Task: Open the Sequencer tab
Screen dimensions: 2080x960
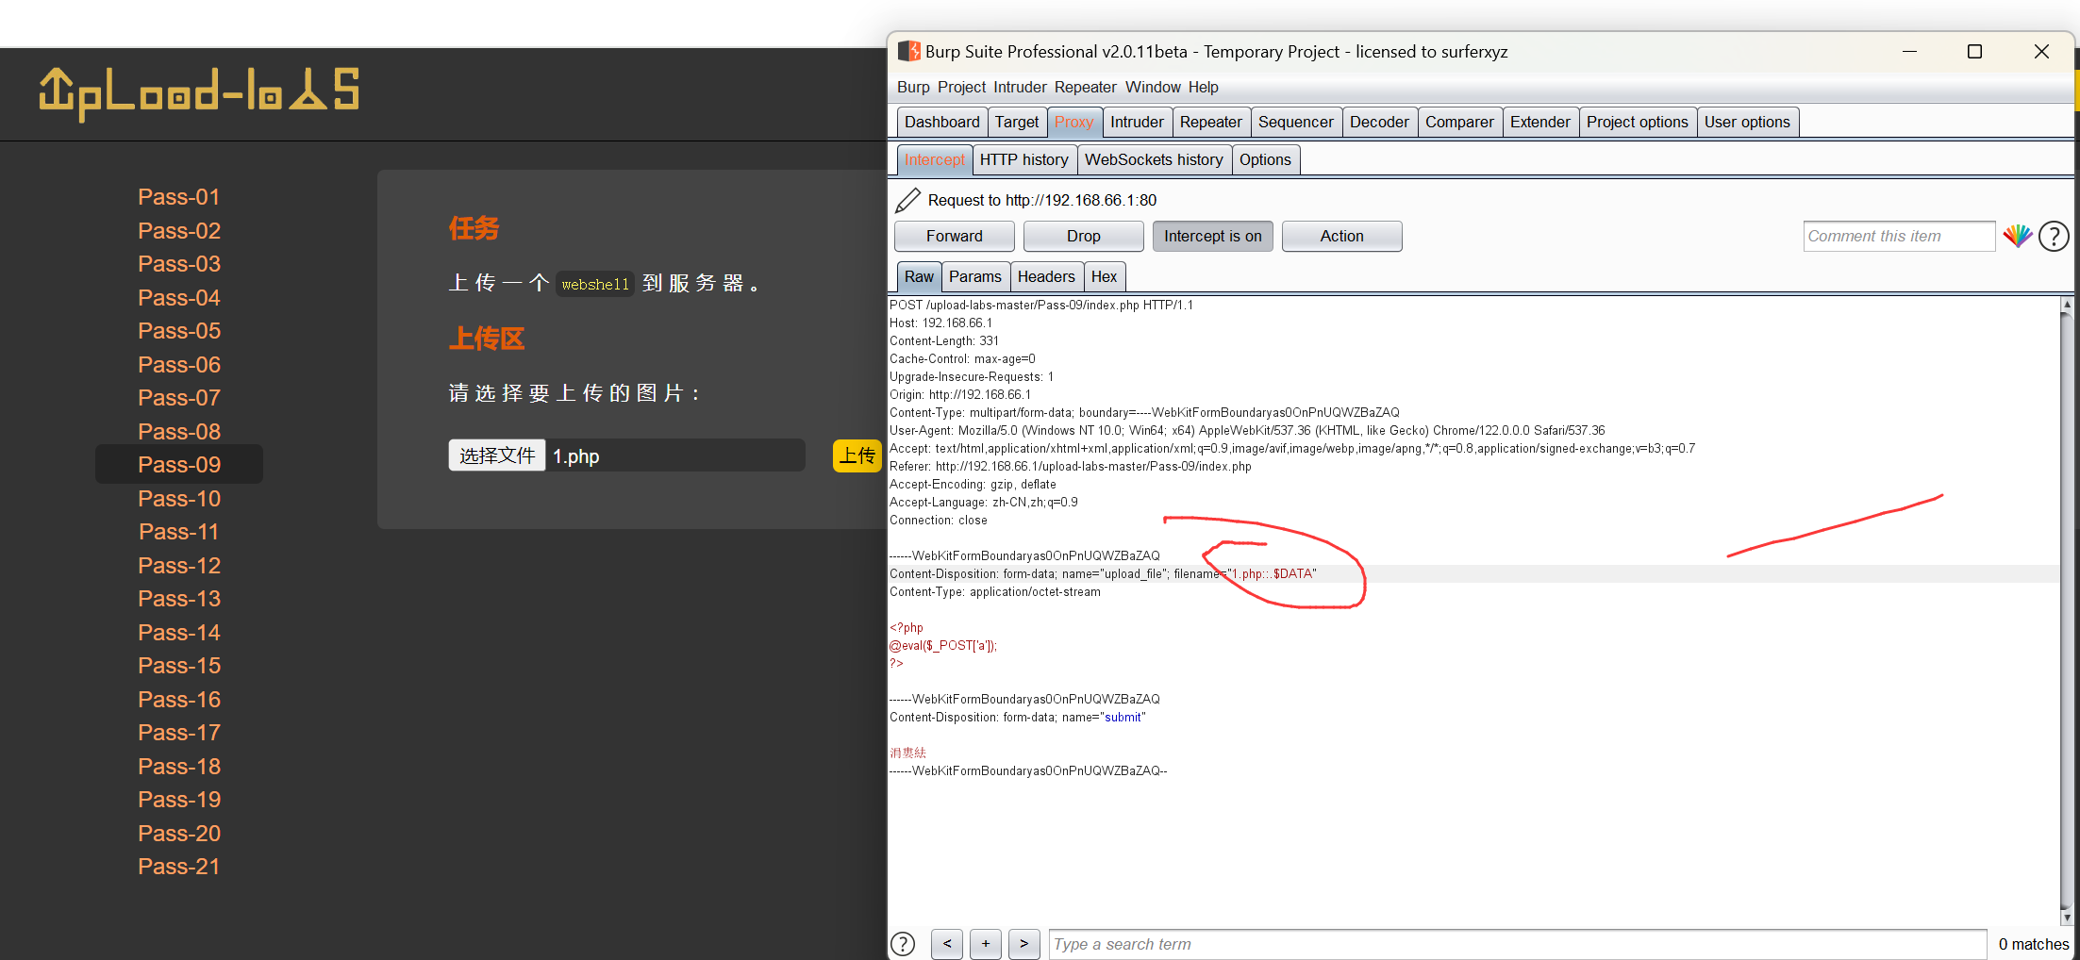Action: pyautogui.click(x=1295, y=122)
